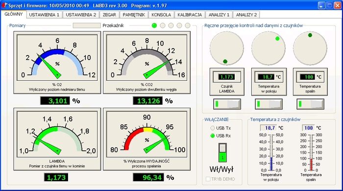Click the 13,126 CO2 digital readout
Image resolution: width=343 pixels, height=191 pixels.
[x=147, y=101]
